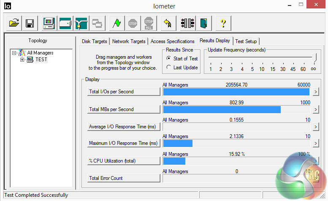Collapse the All Managers tree node

(14, 53)
